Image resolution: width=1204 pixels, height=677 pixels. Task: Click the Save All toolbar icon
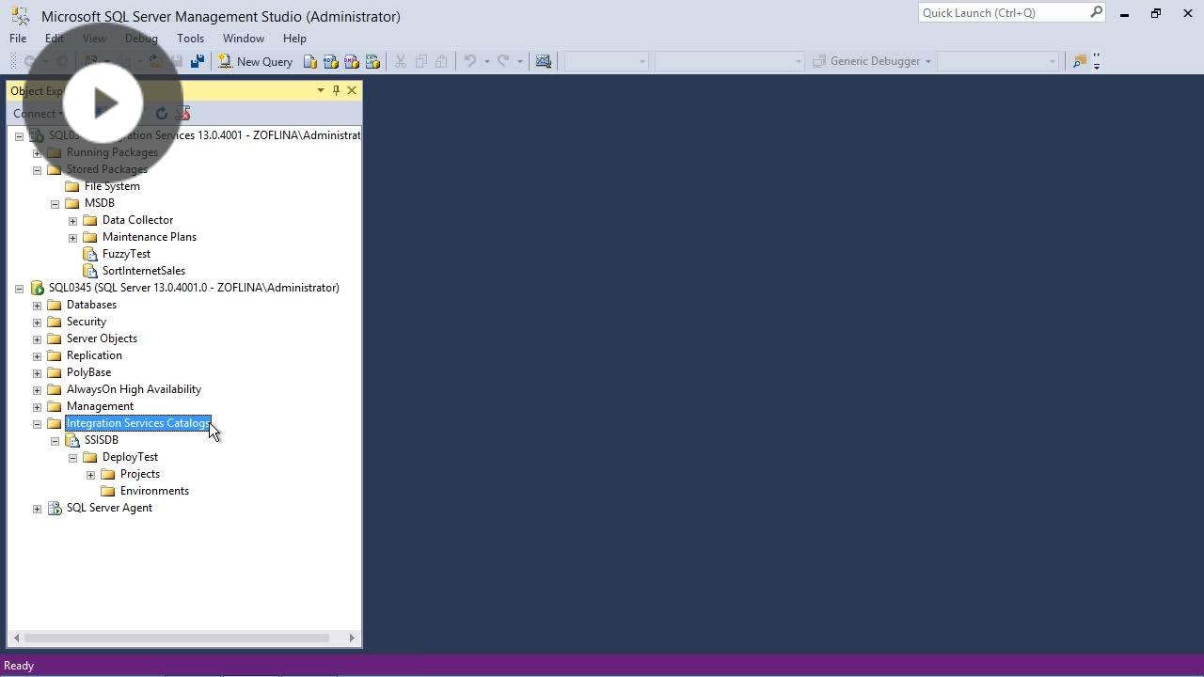click(196, 61)
